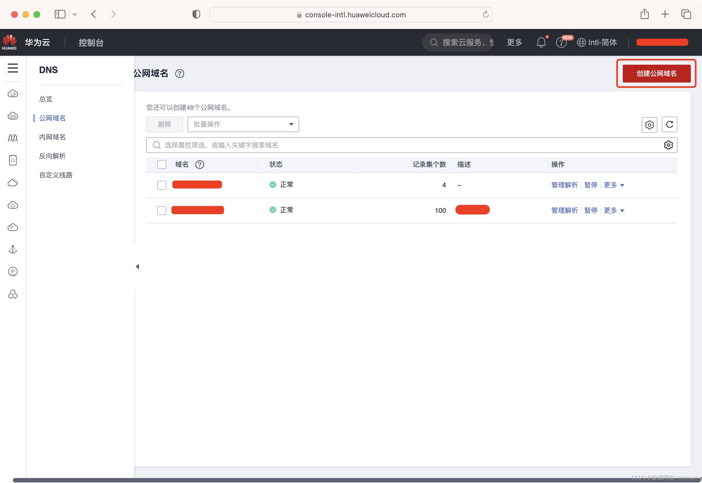
Task: Open the table column settings gear icon
Action: pos(649,125)
